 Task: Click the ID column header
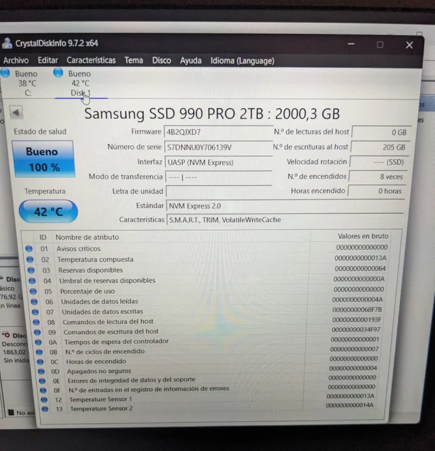(43, 237)
